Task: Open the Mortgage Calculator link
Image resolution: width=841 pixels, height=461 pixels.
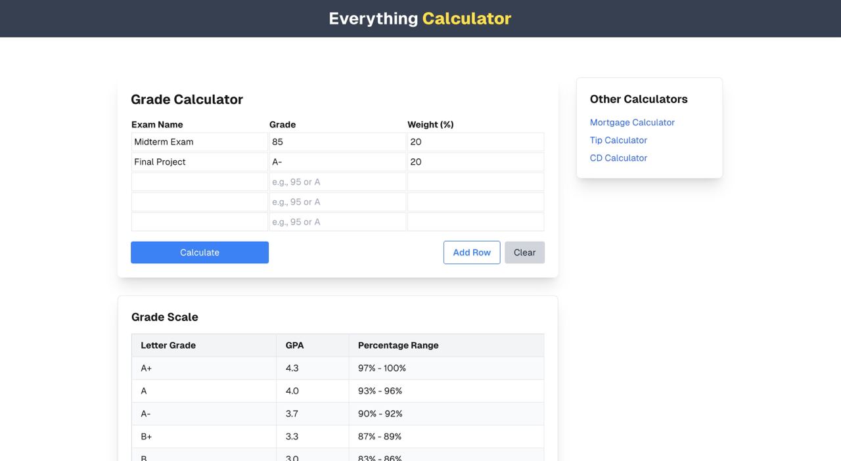Action: 632,123
